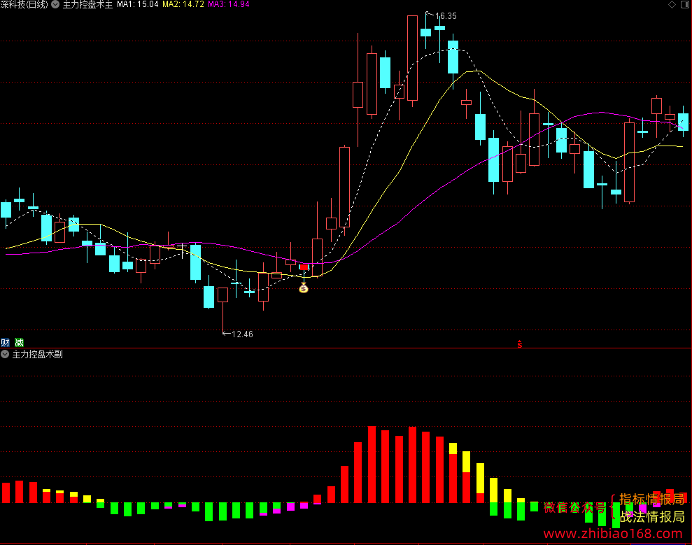Click the diamond icon at top right
Viewport: 692px width, 545px height.
672,4
